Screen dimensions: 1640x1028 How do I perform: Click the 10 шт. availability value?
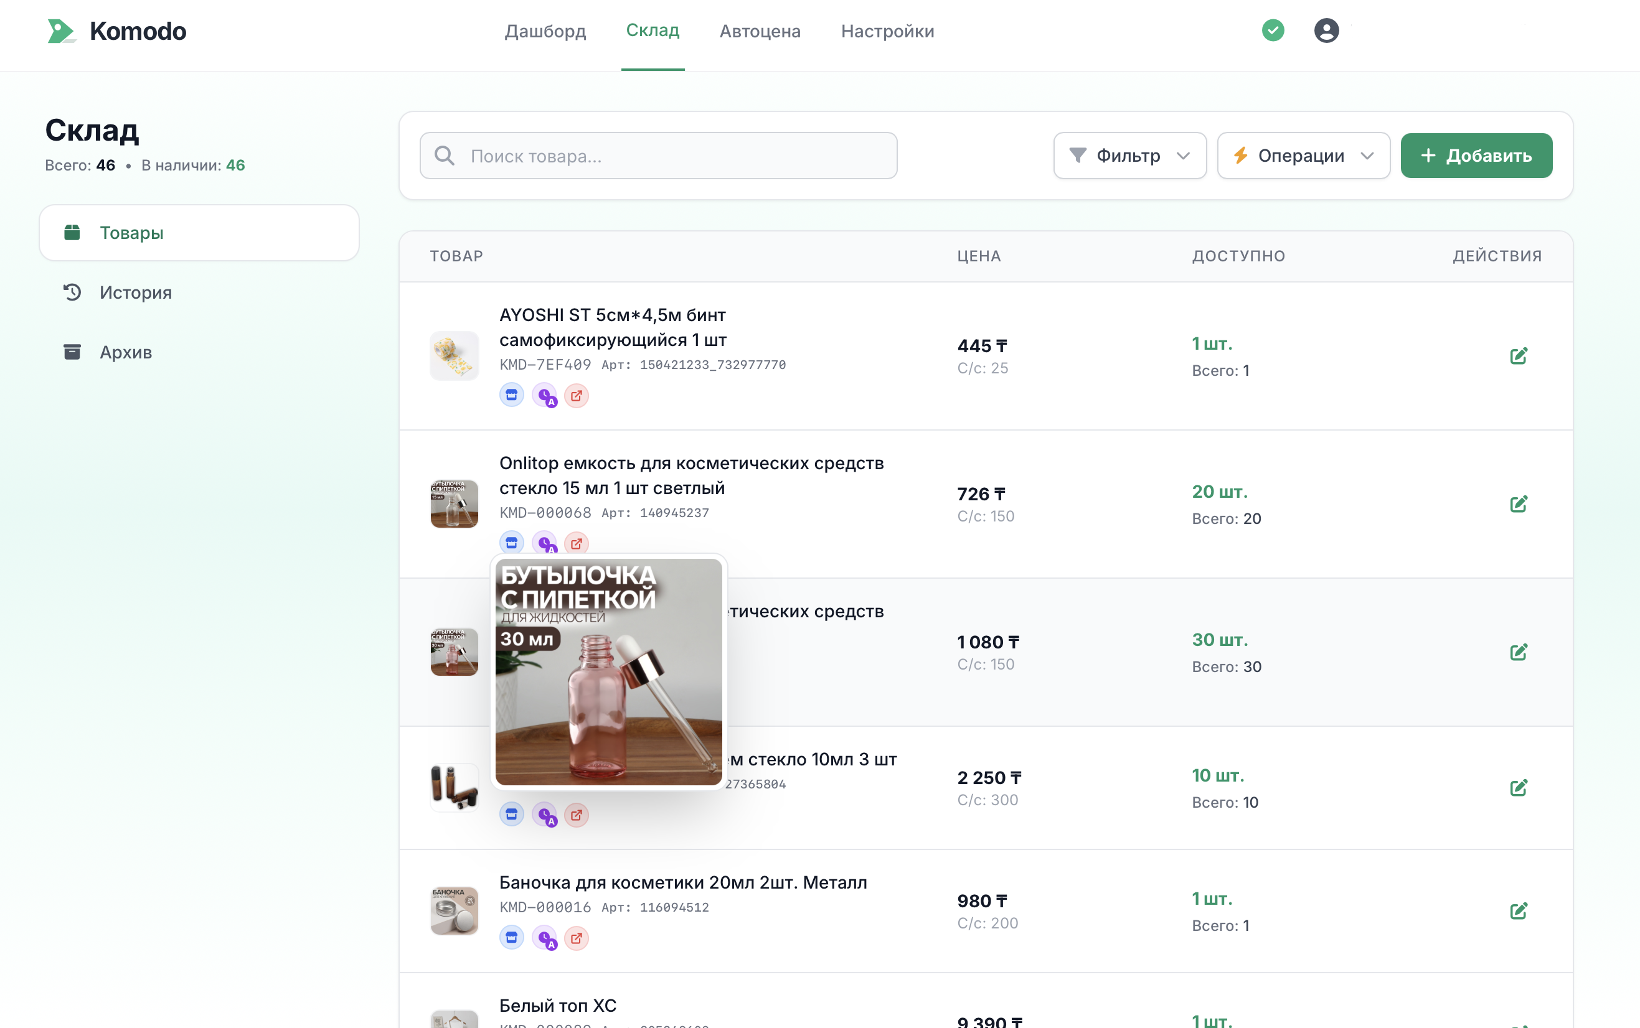1218,775
